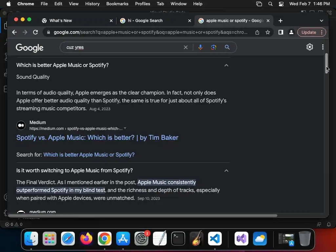Image resolution: width=336 pixels, height=252 pixels.
Task: Bookmark this page with the star
Action: (x=268, y=32)
